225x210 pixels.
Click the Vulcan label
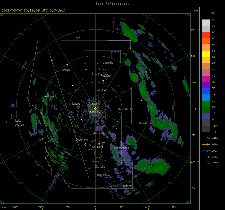coord(127,186)
